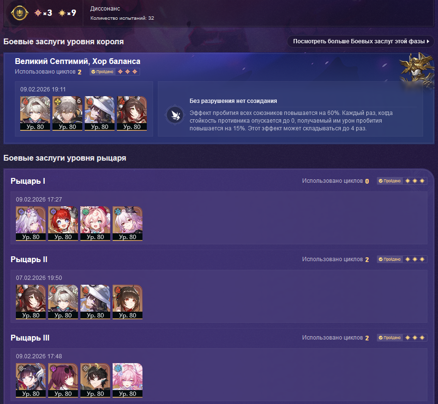438x404 pixels.
Task: Click red-haired character in Рыцарь I team
Action: (x=63, y=223)
